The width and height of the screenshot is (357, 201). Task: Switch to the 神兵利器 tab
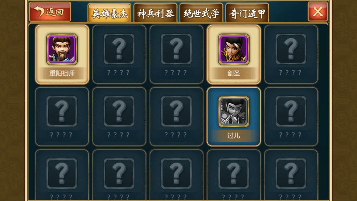(x=155, y=13)
